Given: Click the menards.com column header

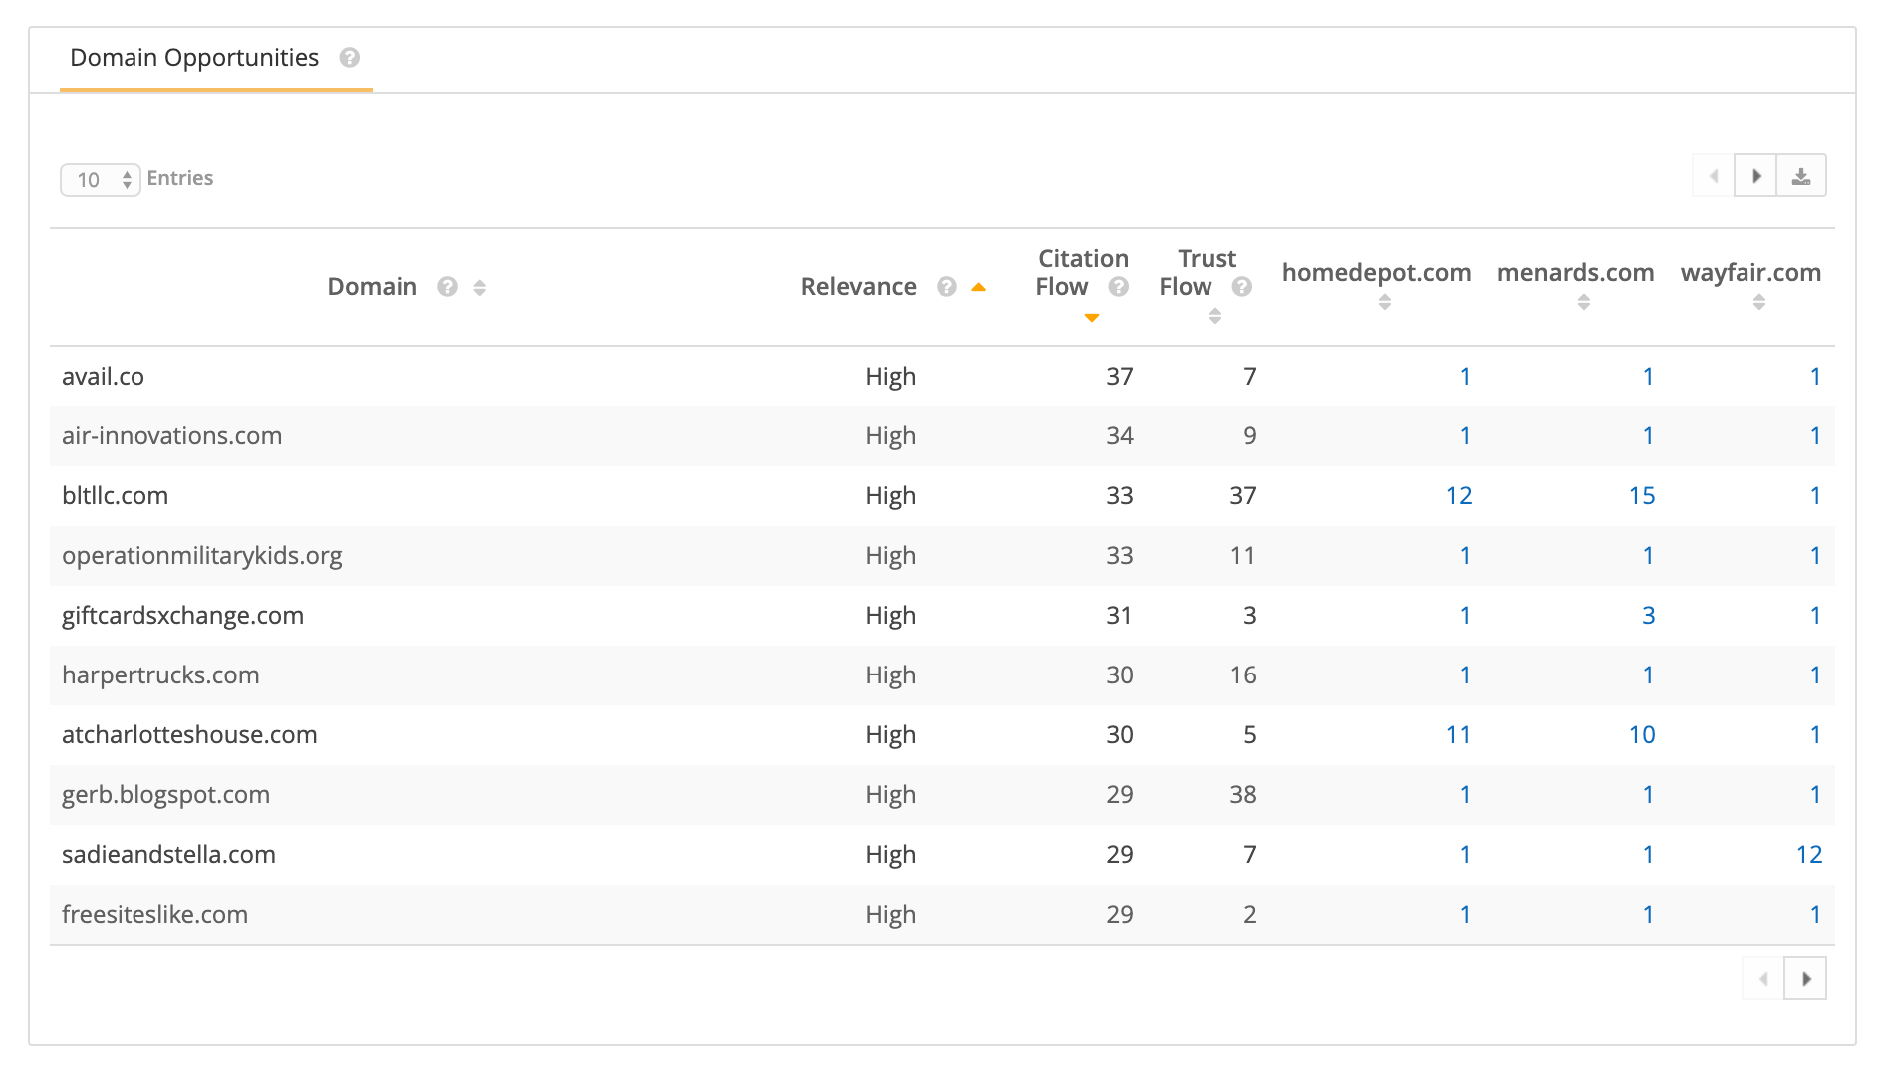Looking at the screenshot, I should (x=1575, y=272).
